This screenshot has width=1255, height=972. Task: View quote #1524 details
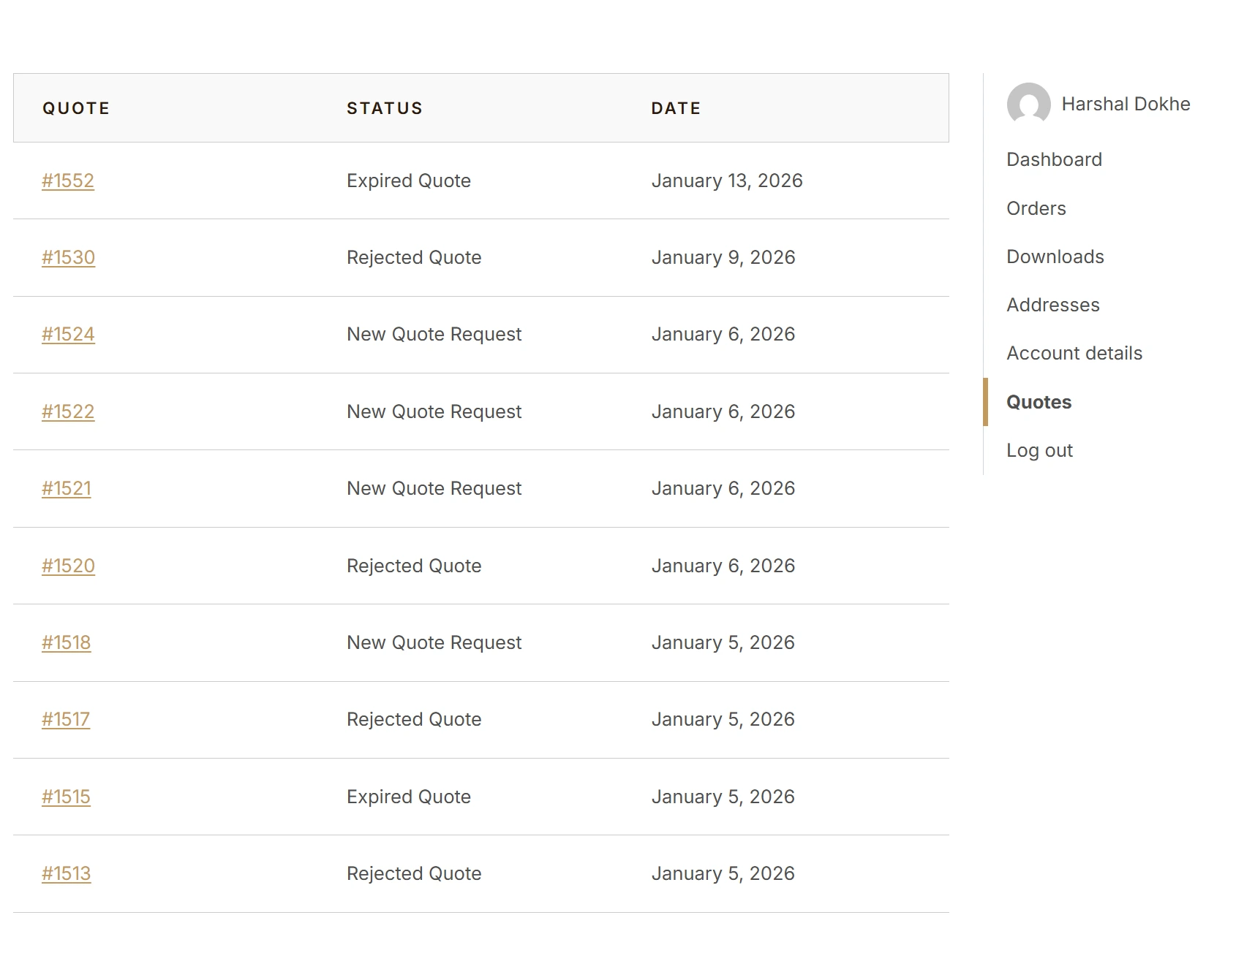pyautogui.click(x=68, y=334)
